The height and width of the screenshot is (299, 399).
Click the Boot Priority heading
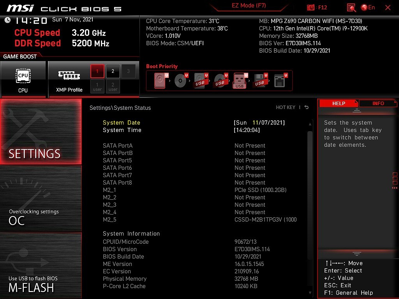pos(162,66)
